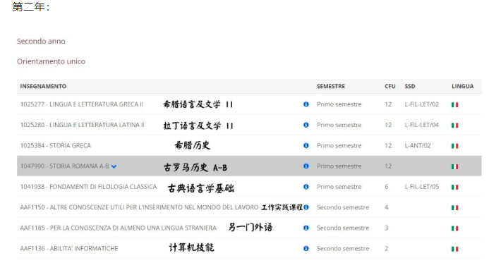
Task: Click the INSEGNAMENTO column header
Action: 43,86
